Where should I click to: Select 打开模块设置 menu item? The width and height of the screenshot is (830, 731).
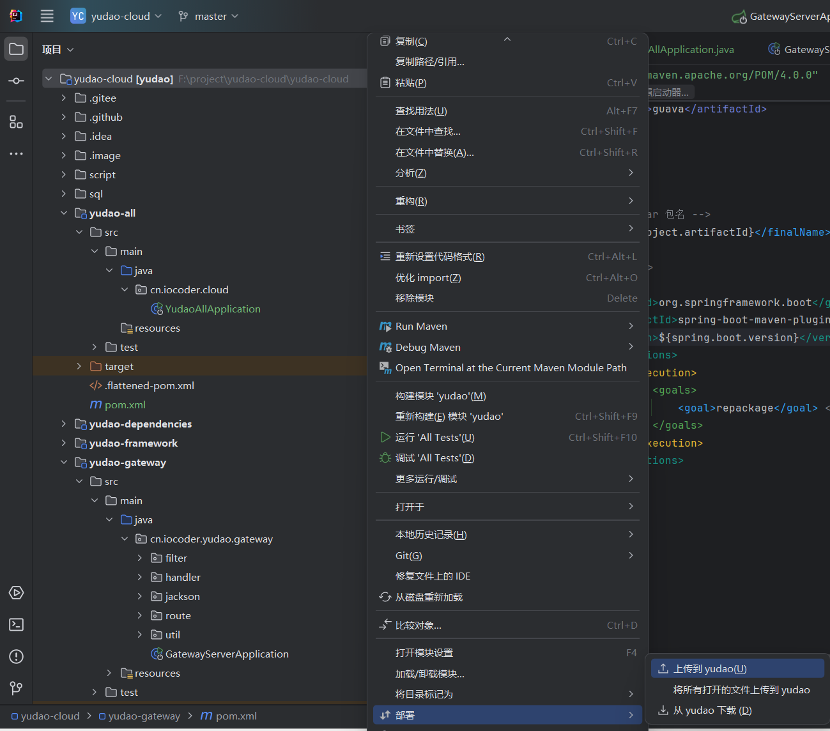tap(508, 653)
